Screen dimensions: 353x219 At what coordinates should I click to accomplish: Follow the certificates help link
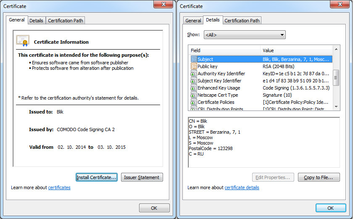59,187
